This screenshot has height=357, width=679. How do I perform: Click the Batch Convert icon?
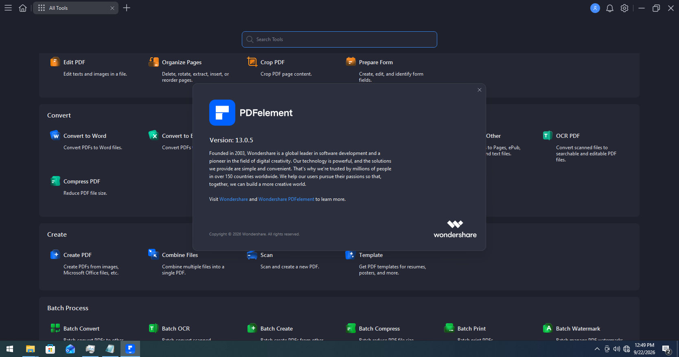[55, 328]
